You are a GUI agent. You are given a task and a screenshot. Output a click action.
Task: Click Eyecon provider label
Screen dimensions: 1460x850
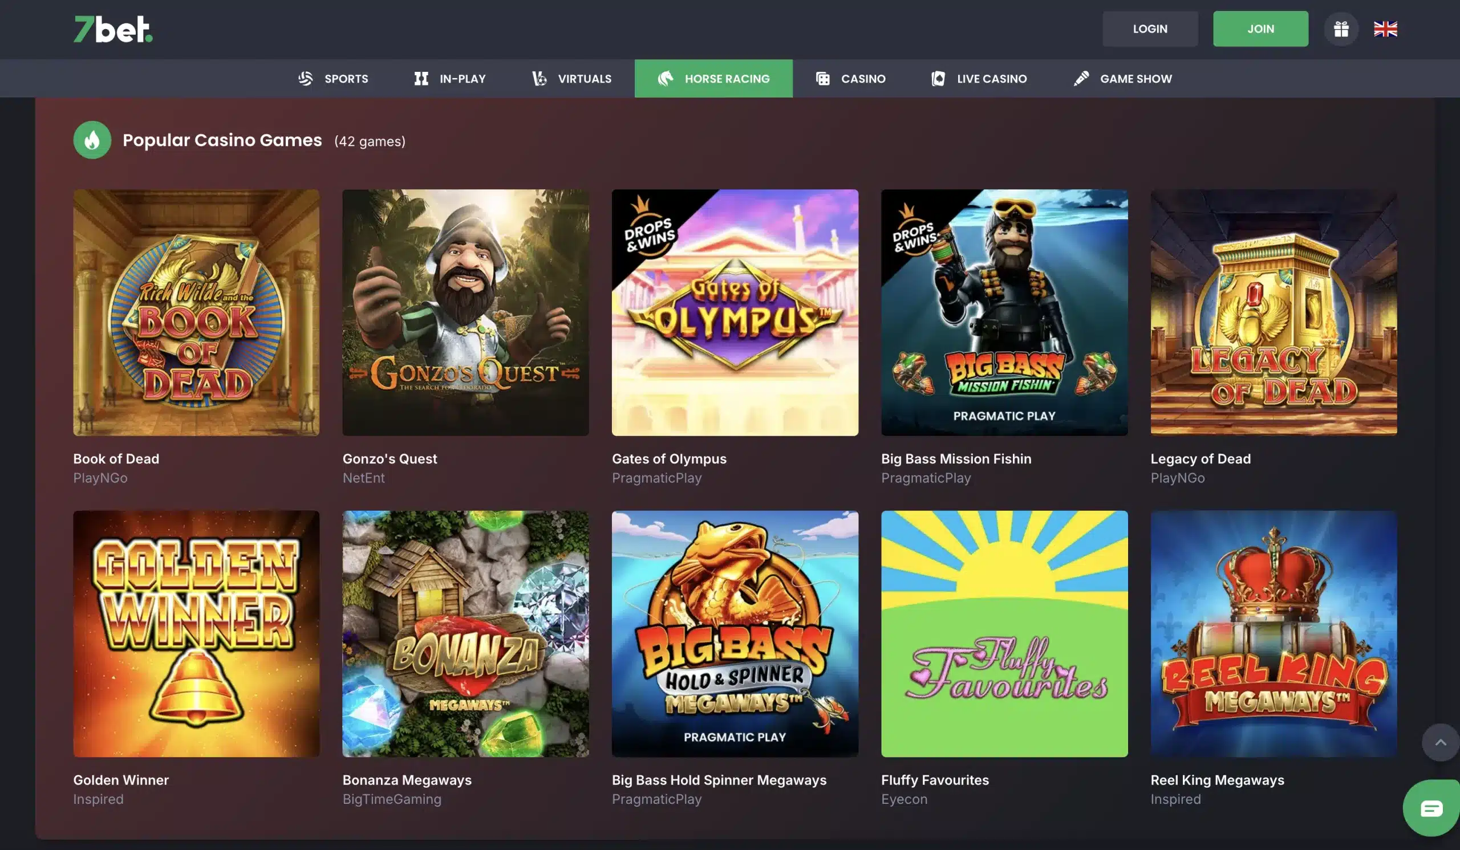click(x=904, y=799)
